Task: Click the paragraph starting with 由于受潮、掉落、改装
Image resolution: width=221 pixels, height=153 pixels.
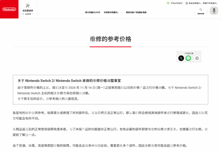Action: 100,145
